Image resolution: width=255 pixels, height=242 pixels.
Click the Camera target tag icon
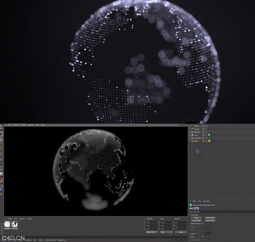[207, 126]
